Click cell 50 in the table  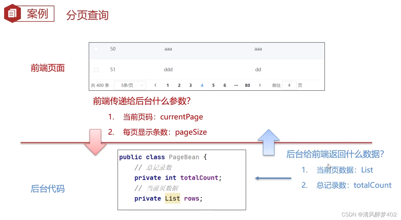coord(113,49)
